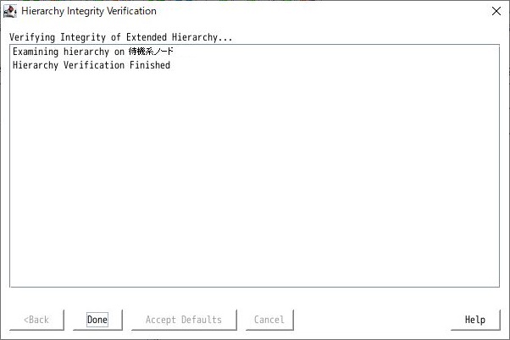This screenshot has width=510, height=340.
Task: Close the Hierarchy Integrity Verification dialog
Action: tap(496, 11)
